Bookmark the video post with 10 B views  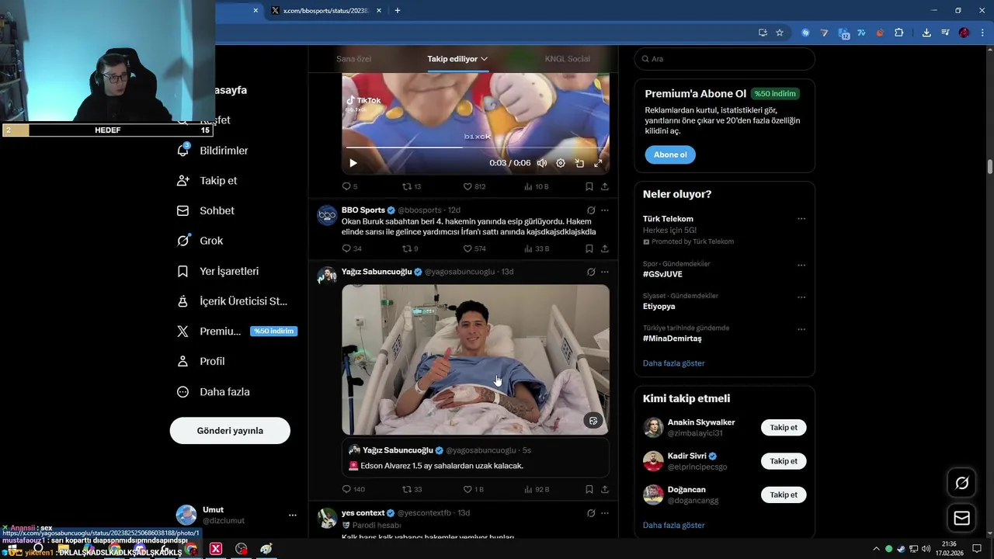coord(589,186)
